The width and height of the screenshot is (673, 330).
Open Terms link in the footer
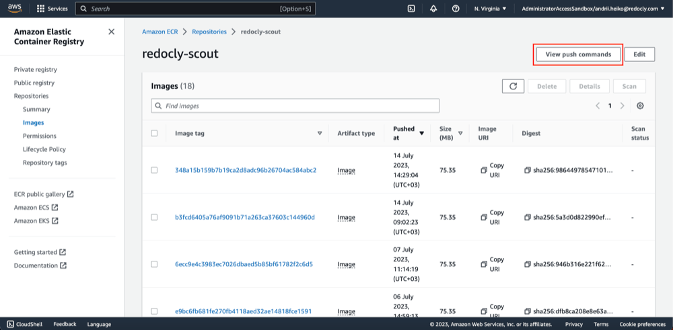601,324
